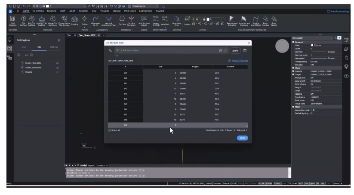Open Interface settings link
354x195 pixels.
[x=338, y=12]
